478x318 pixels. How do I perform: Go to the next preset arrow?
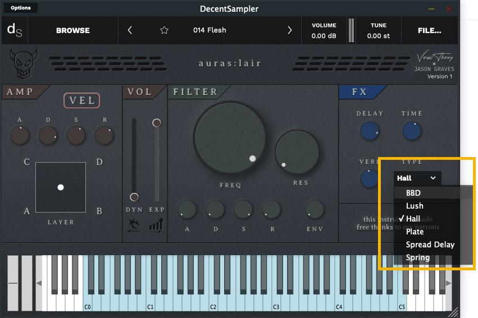coord(290,30)
